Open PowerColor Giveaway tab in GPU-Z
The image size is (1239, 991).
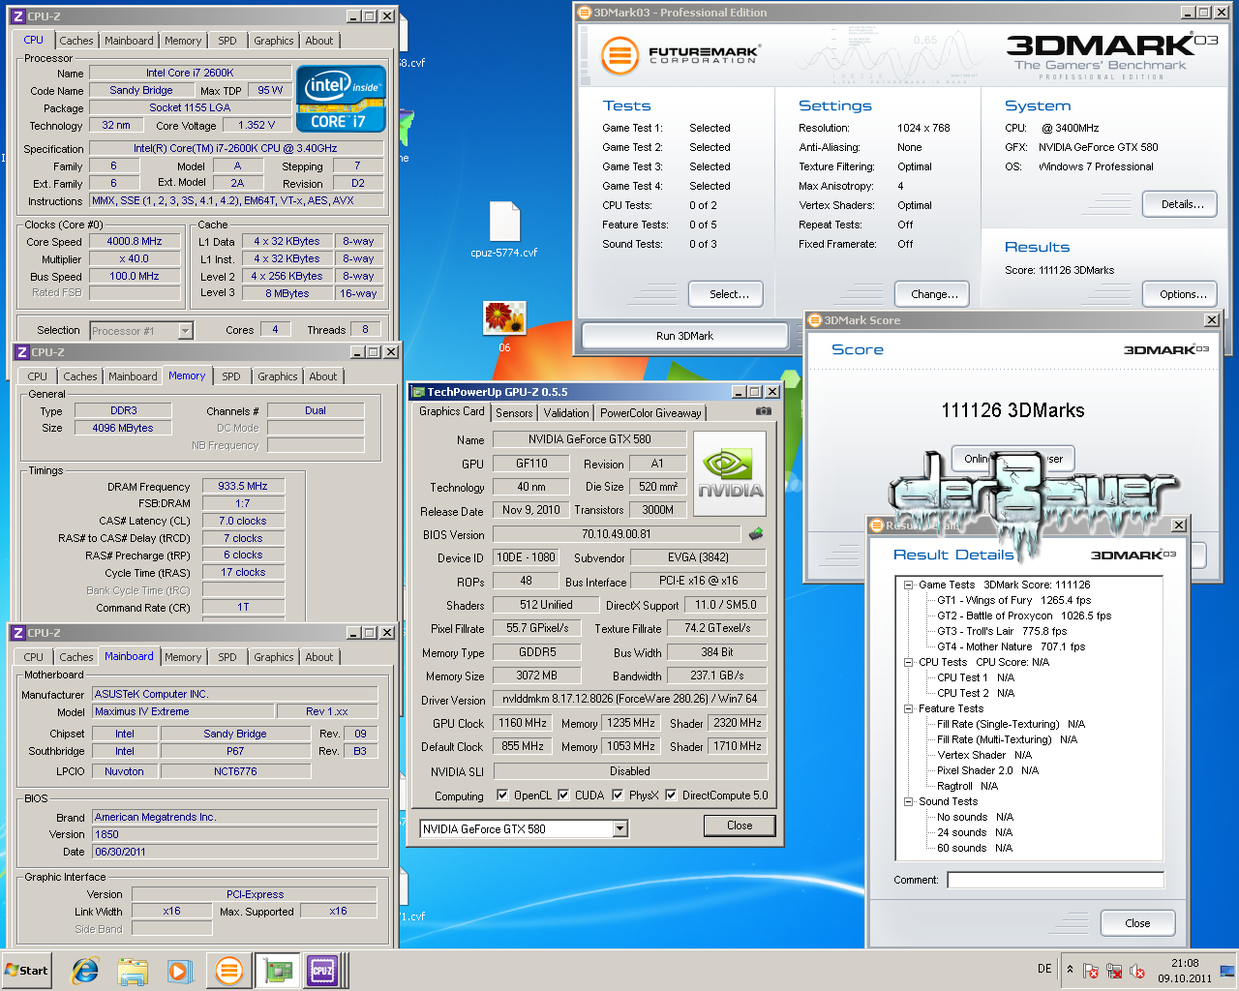click(x=650, y=413)
